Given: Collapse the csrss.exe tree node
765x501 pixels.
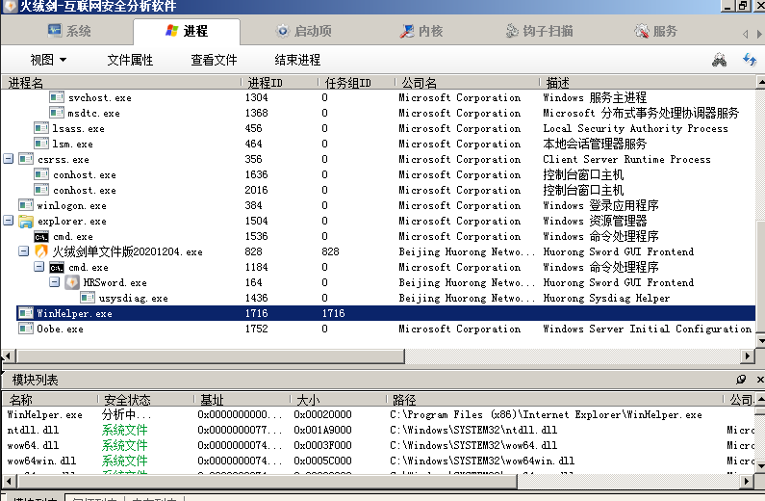Looking at the screenshot, I should [8, 159].
